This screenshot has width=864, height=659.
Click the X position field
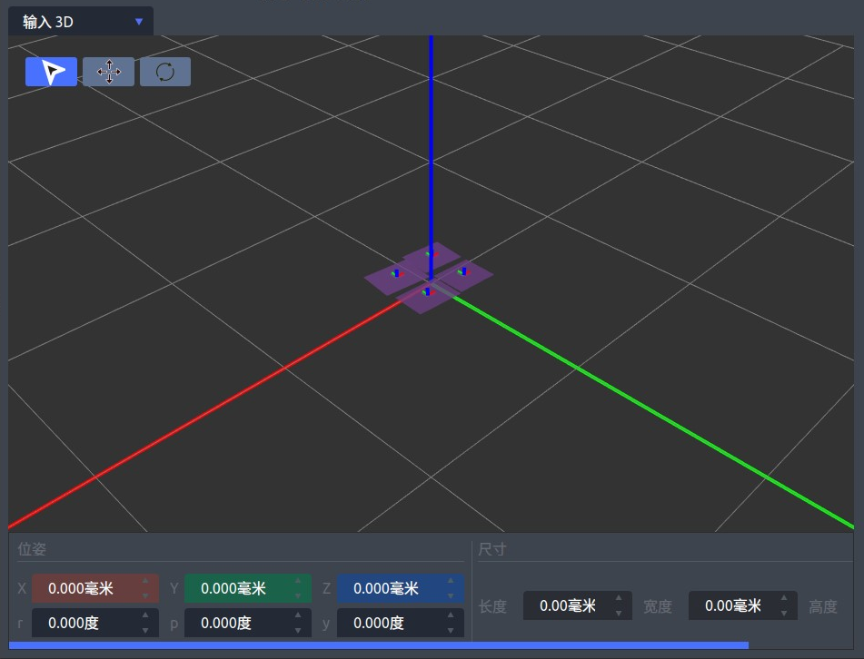[95, 588]
